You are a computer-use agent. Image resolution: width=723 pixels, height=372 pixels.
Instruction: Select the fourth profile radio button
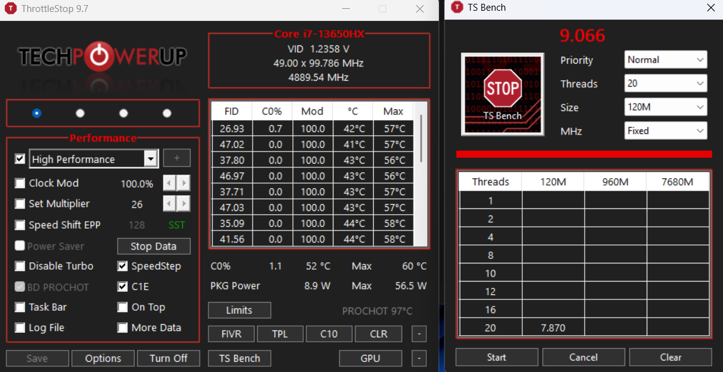[x=167, y=113]
